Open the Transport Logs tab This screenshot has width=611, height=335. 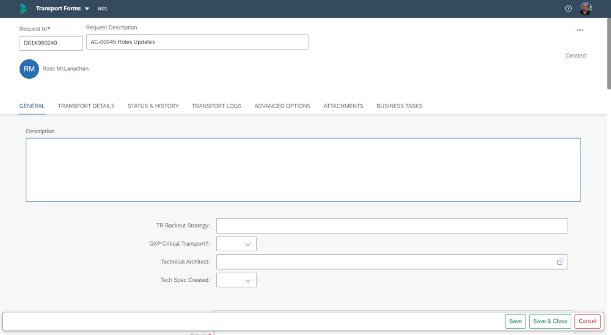216,106
